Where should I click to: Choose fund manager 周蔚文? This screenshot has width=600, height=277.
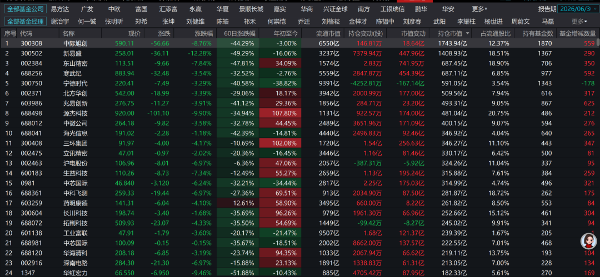(521, 22)
